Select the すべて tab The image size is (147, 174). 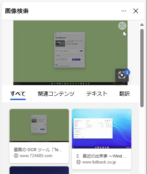tap(18, 94)
